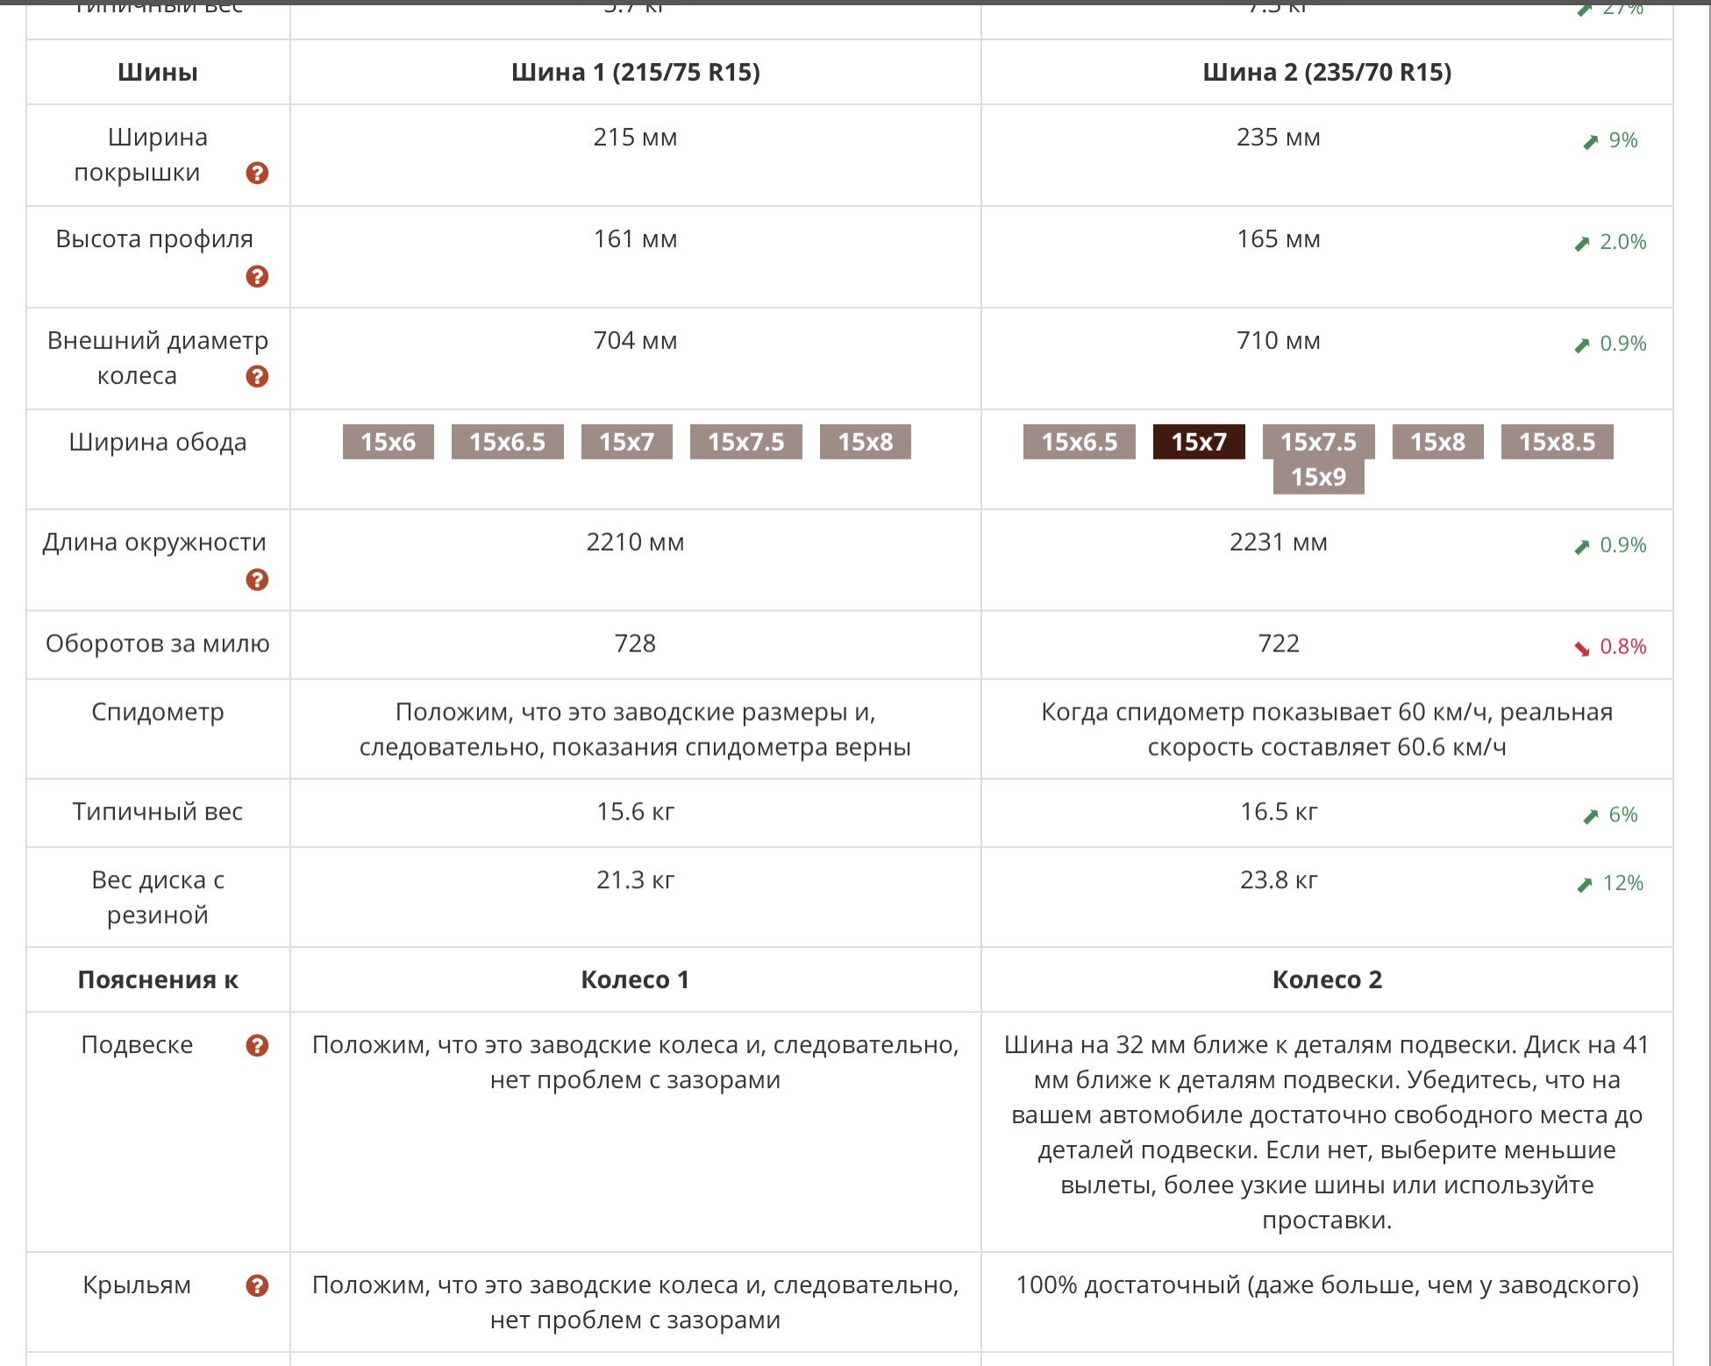Click the 16.5 кг typical weight value

pyautogui.click(x=1279, y=813)
